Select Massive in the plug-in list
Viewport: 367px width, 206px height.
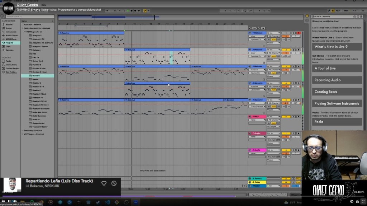click(36, 76)
